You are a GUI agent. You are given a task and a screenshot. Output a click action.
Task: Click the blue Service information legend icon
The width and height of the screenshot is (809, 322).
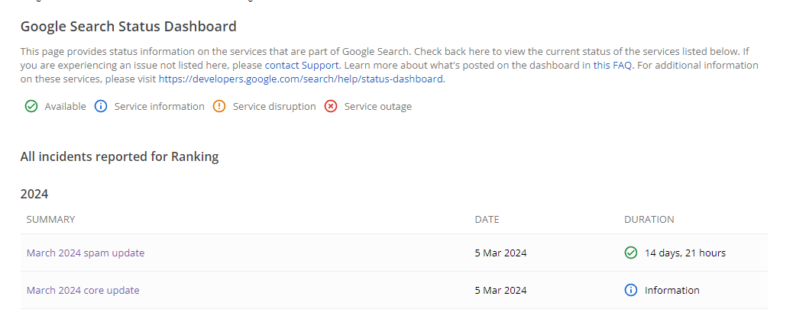pyautogui.click(x=101, y=107)
